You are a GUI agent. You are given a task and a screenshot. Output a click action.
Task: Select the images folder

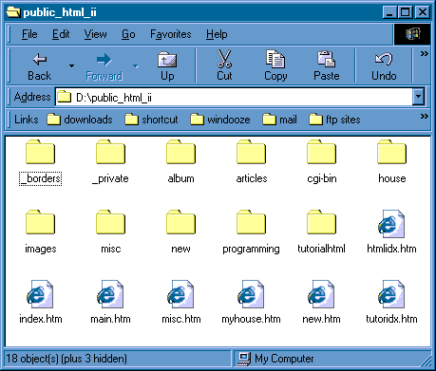point(40,232)
